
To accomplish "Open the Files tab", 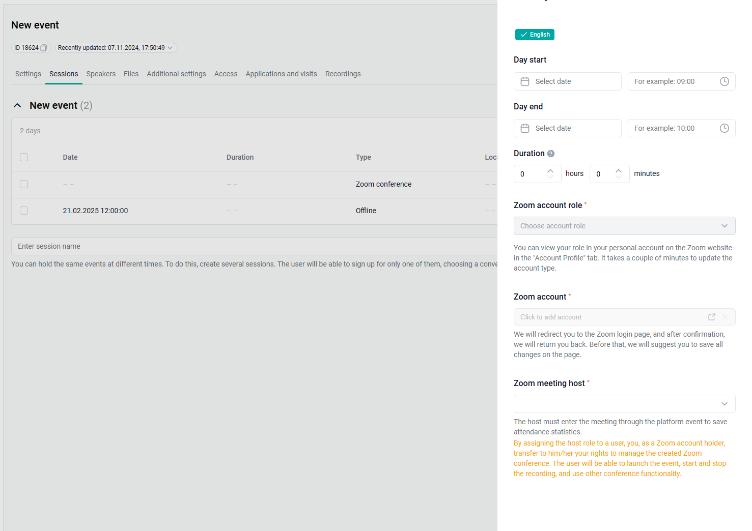I will point(131,74).
